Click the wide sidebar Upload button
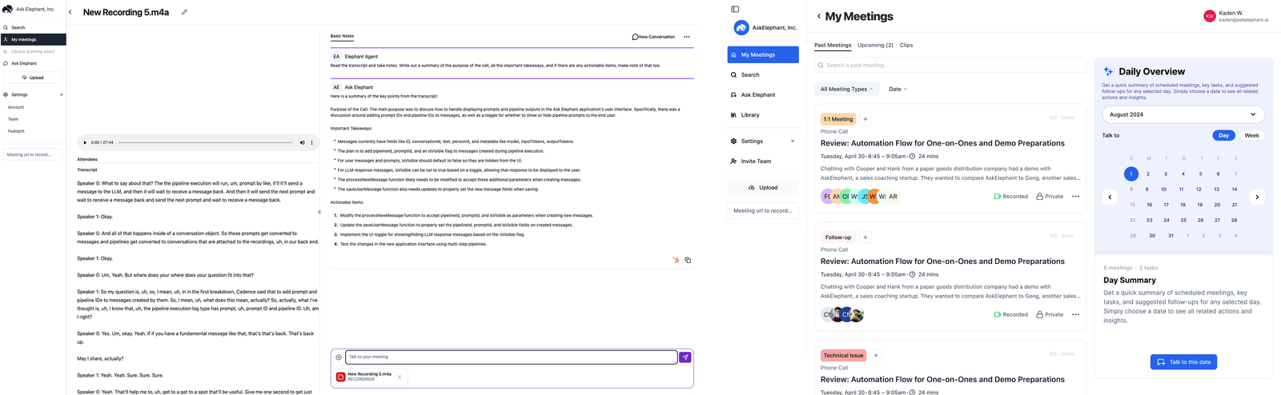Screen dimensions: 1281x395 (x=763, y=187)
